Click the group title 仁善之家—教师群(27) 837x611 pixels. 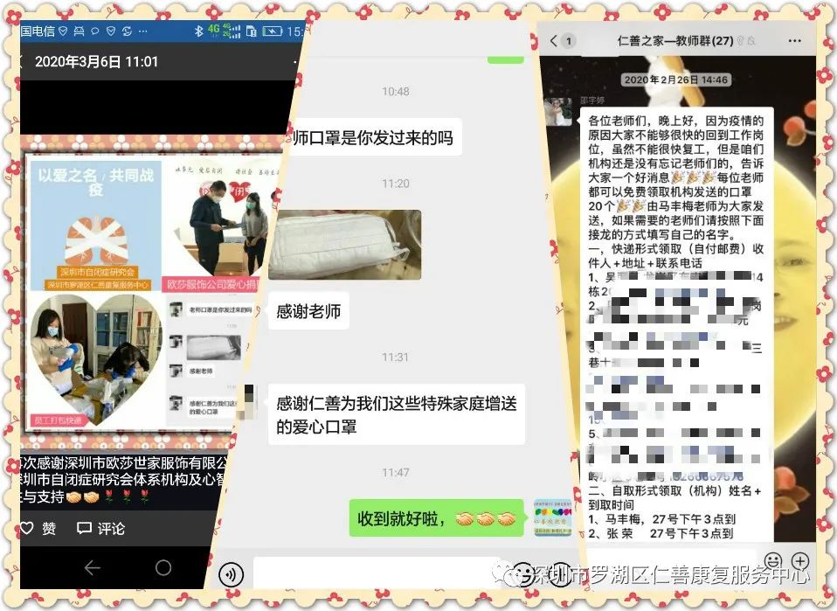coord(675,40)
